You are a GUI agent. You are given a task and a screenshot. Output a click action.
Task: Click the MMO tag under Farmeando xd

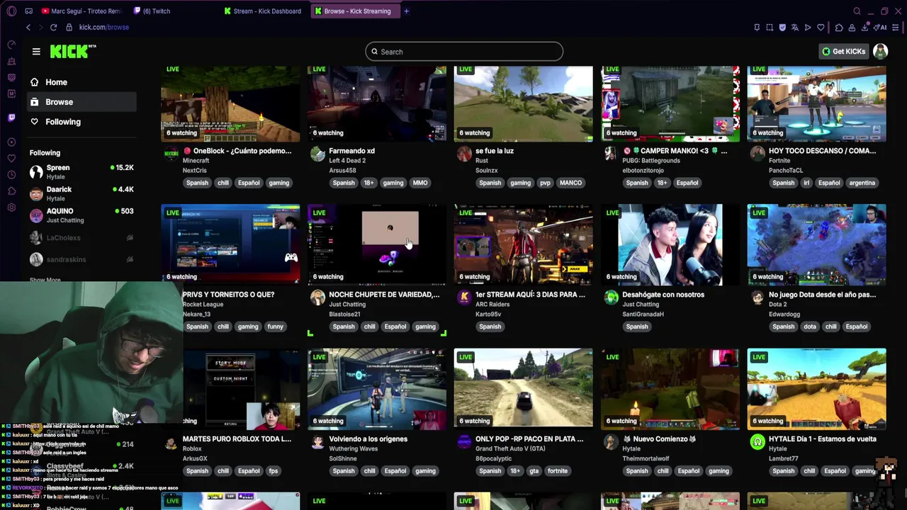click(420, 183)
